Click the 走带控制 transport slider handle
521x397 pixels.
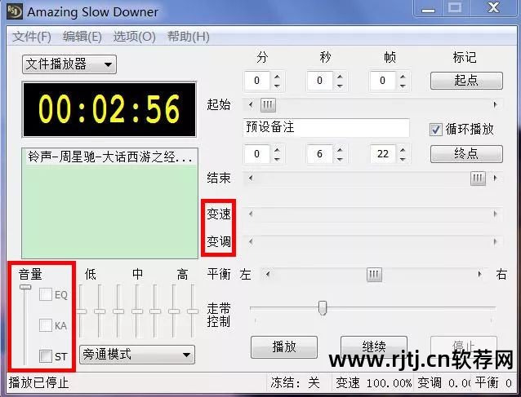[x=323, y=308]
